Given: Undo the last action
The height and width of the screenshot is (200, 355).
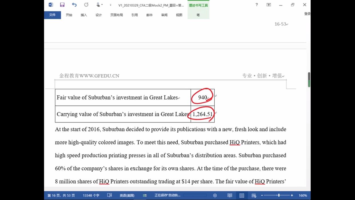Looking at the screenshot, I should (x=74, y=5).
